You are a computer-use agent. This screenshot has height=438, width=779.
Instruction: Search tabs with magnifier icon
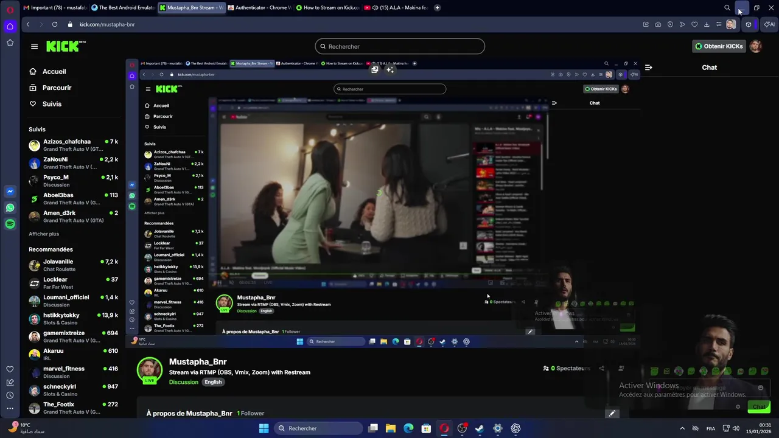pyautogui.click(x=727, y=8)
